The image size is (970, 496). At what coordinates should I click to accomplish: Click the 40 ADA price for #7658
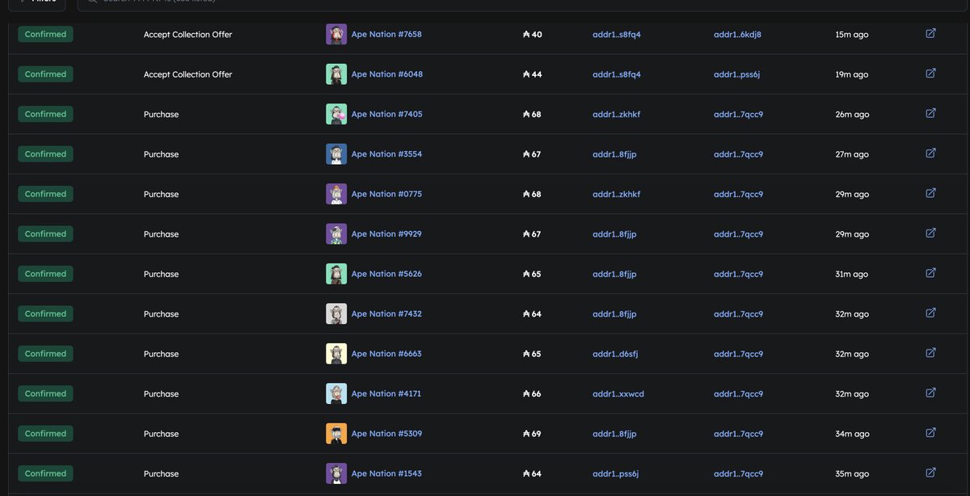point(533,35)
